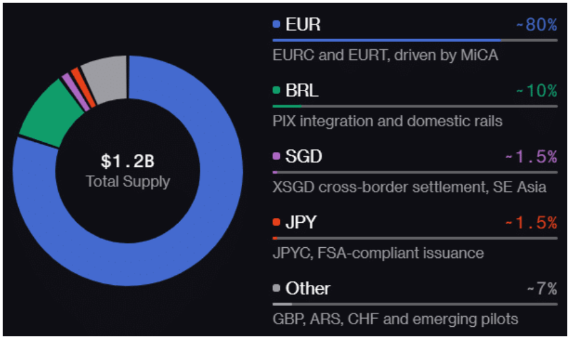The image size is (570, 339).
Task: Click the ~80% EUR percentage
Action: coord(536,25)
